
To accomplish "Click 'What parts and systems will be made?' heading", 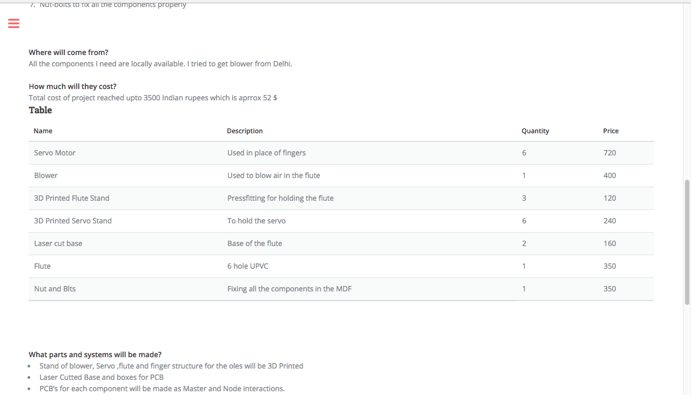I will tap(95, 355).
